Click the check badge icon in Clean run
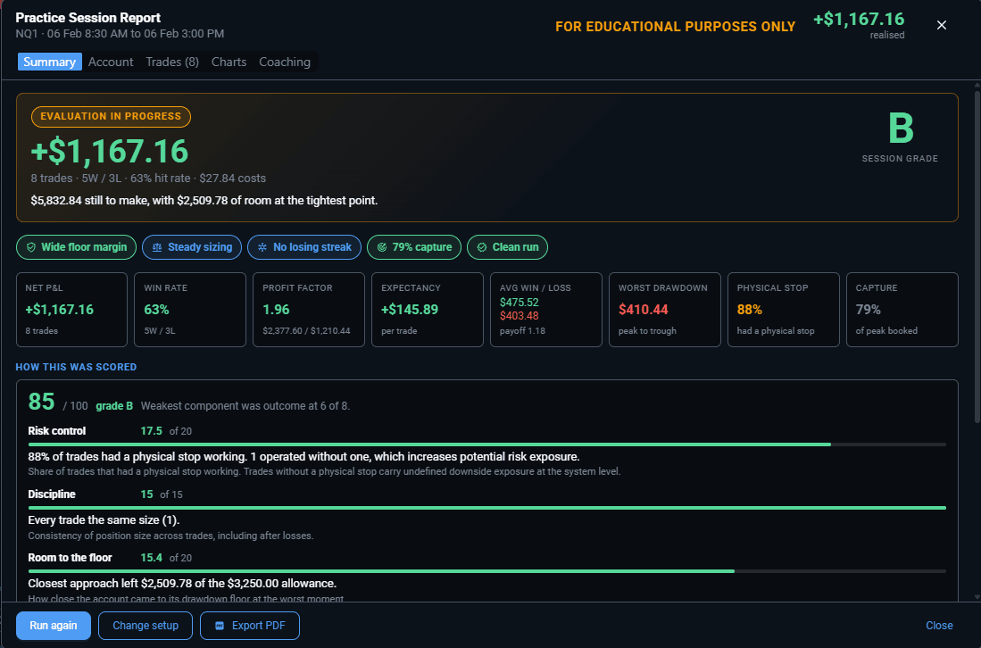The height and width of the screenshot is (648, 981). click(482, 247)
